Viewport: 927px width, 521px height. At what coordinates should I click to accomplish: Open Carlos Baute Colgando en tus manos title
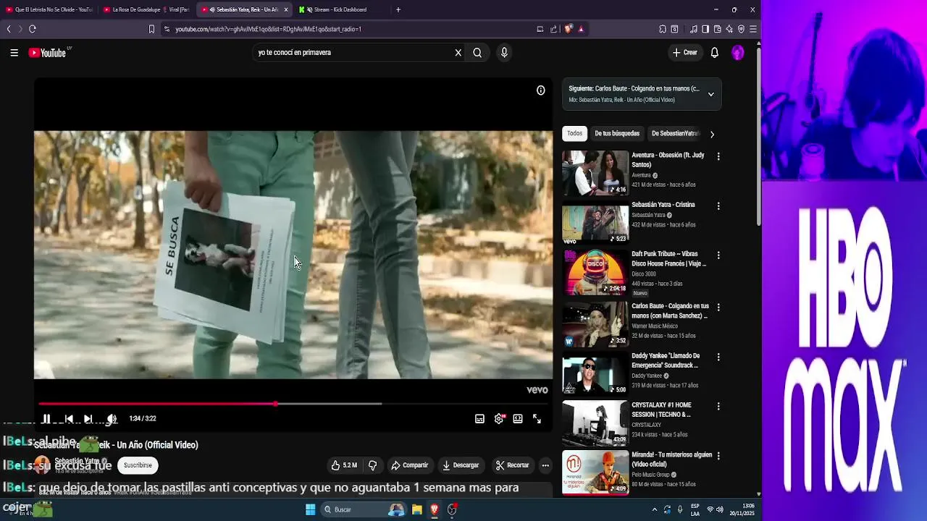[x=670, y=311]
